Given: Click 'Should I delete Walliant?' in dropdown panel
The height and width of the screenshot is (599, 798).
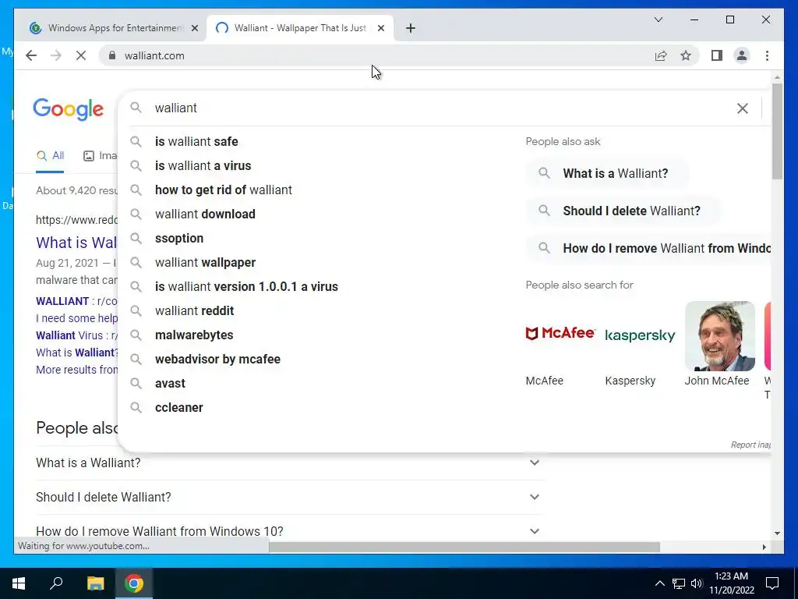Looking at the screenshot, I should pos(624,211).
